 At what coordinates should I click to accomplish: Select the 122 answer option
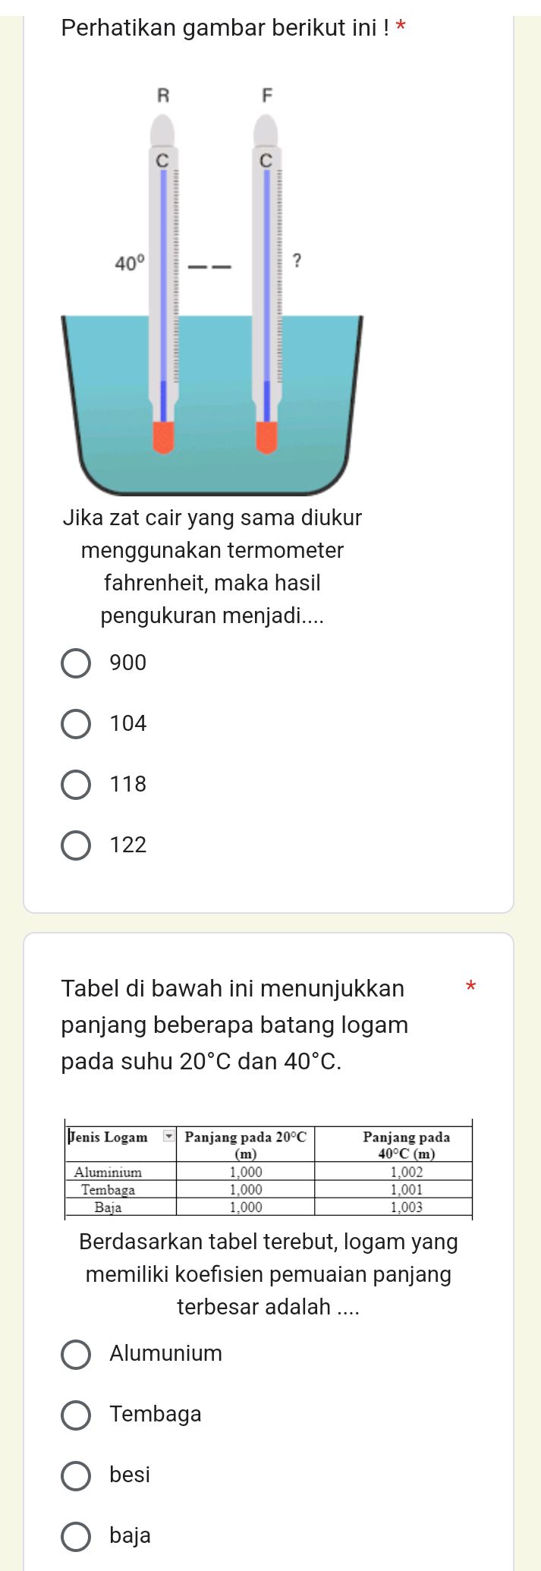tap(76, 845)
